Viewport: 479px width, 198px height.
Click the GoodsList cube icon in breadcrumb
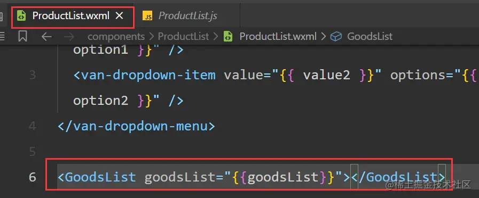pyautogui.click(x=336, y=37)
